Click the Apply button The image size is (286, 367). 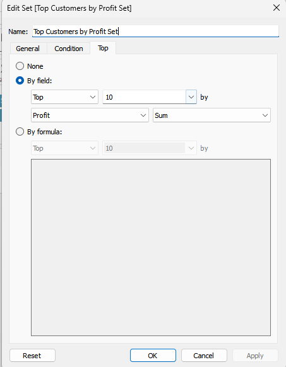(255, 356)
